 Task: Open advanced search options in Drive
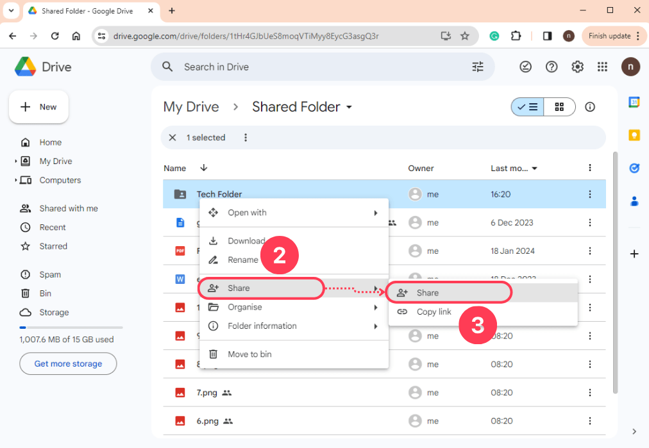pos(477,67)
